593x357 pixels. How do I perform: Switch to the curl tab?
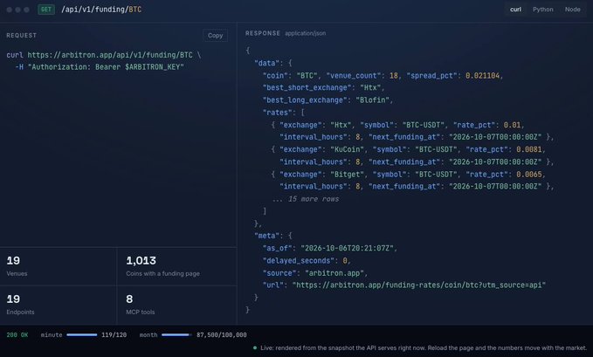coord(515,10)
